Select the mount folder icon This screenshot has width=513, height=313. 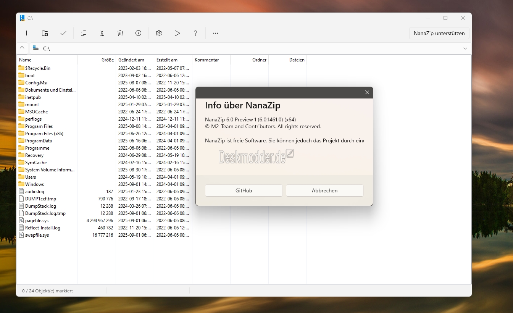click(21, 104)
